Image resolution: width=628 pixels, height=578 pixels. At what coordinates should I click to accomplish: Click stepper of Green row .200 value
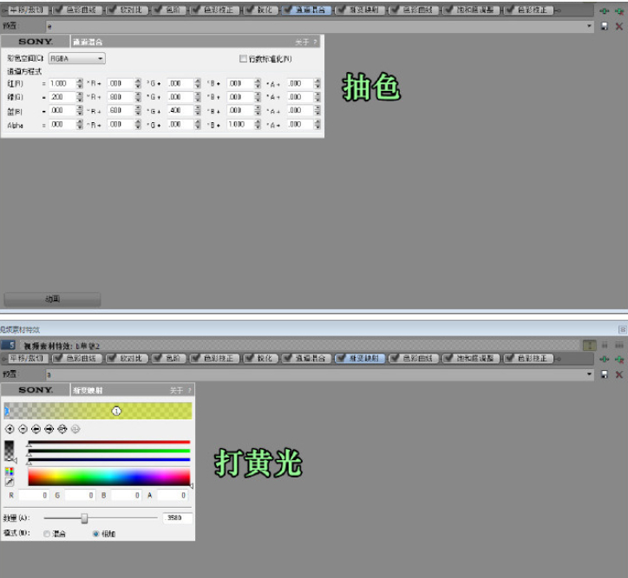tap(79, 97)
